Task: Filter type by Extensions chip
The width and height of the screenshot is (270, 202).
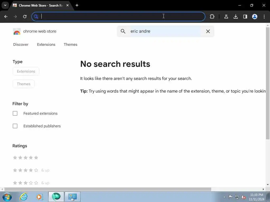Action: point(26,71)
